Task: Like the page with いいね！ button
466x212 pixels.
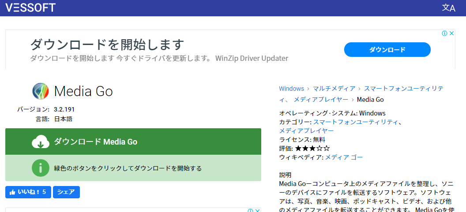Action: click(28, 192)
